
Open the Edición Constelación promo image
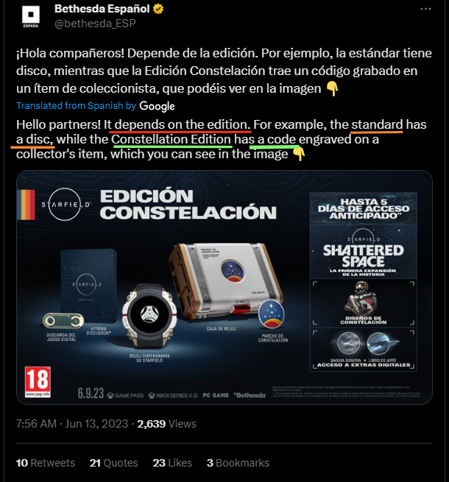(x=224, y=287)
